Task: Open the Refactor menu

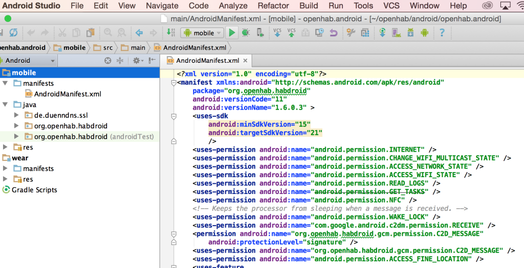Action: [x=273, y=6]
